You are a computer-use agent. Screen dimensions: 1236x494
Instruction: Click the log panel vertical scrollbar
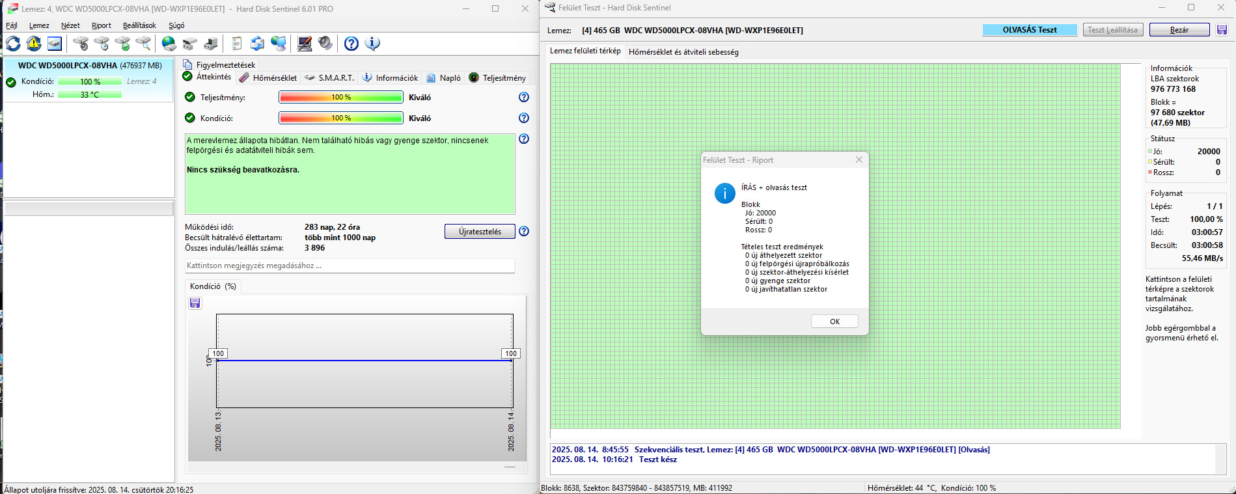[1221, 460]
